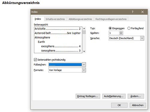This screenshot has height=112, width=150.
Task: Click the Eintrag festlegen button
Action: pyautogui.click(x=88, y=96)
